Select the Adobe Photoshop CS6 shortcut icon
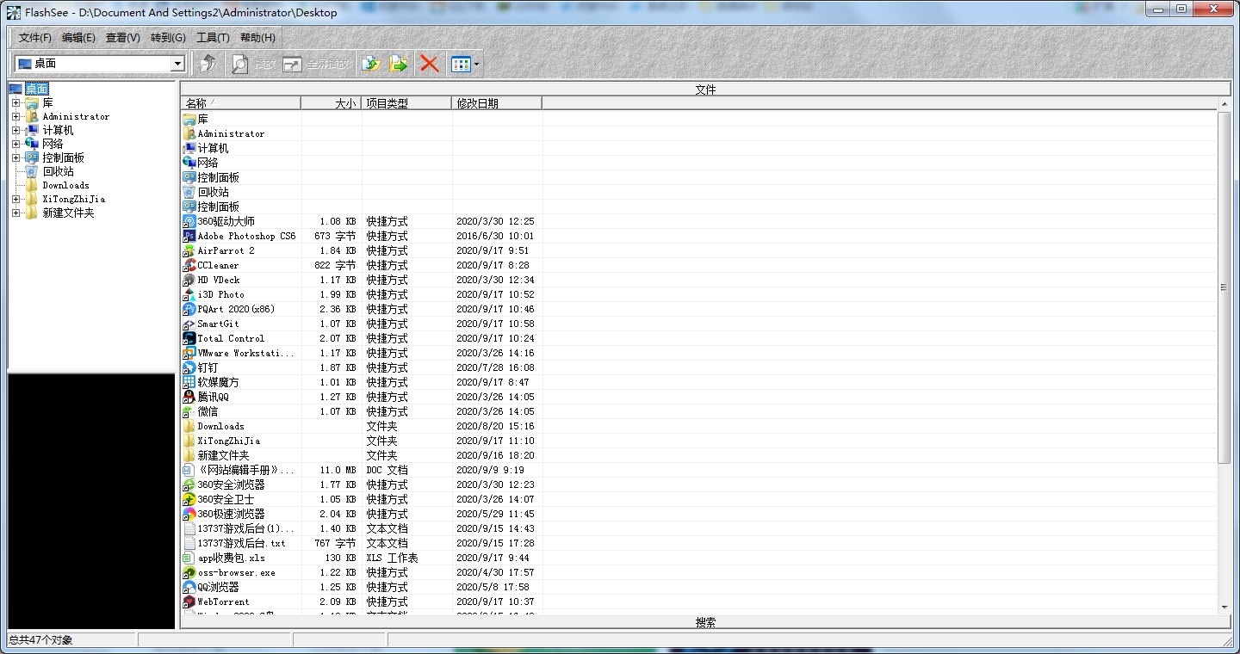This screenshot has width=1240, height=654. [189, 236]
